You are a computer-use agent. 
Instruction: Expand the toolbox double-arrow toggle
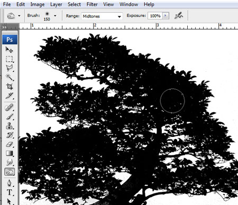(4, 27)
